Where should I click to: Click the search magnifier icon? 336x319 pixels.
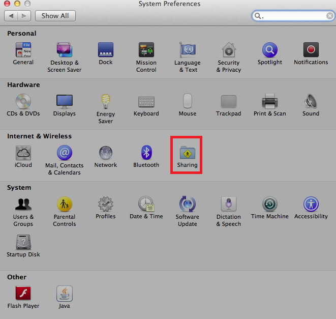point(257,16)
